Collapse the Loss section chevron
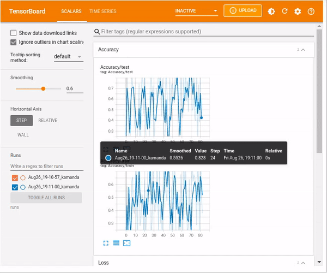 pyautogui.click(x=303, y=263)
